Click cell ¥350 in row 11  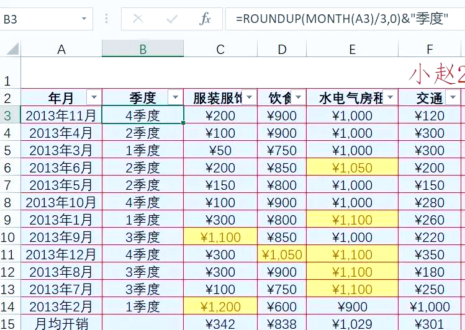[x=430, y=254]
